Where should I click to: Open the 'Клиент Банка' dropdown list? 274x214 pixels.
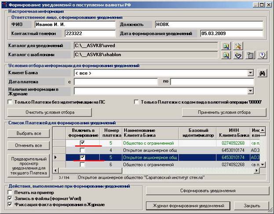pos(250,73)
